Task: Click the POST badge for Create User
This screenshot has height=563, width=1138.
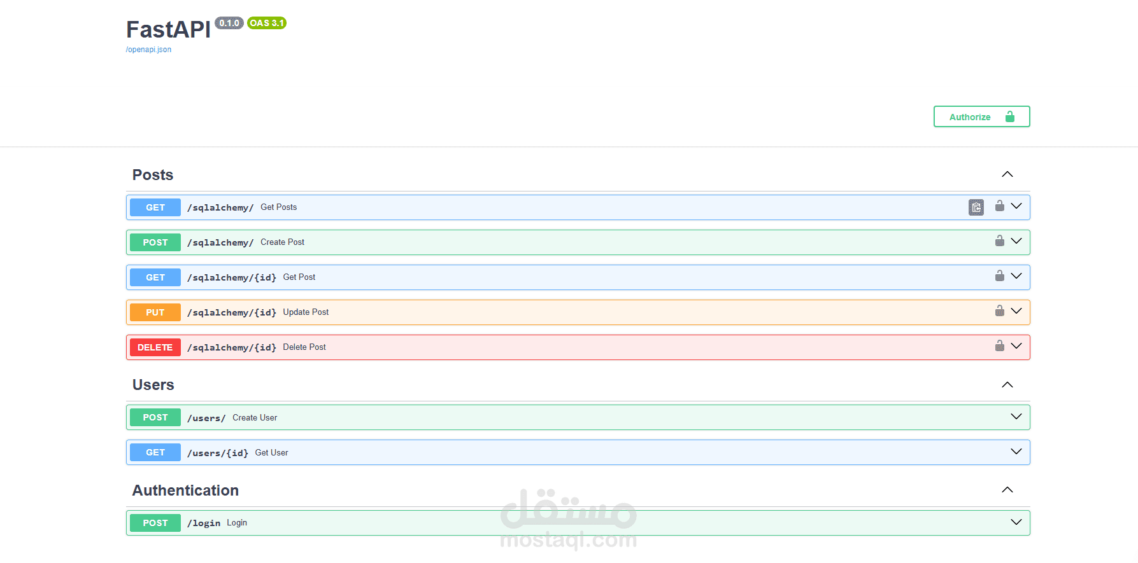Action: pyautogui.click(x=155, y=417)
